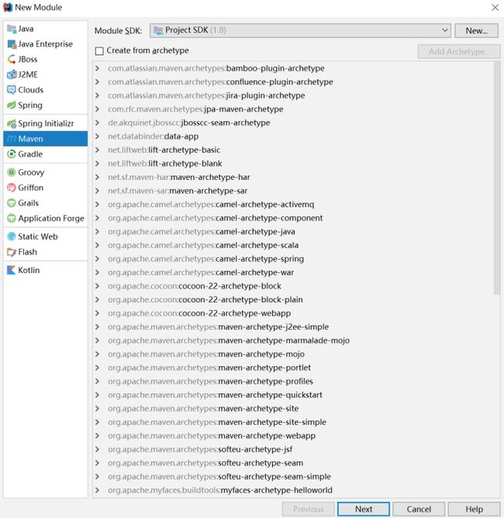Click the Spring leaf icon
This screenshot has height=518, width=504.
tap(12, 105)
